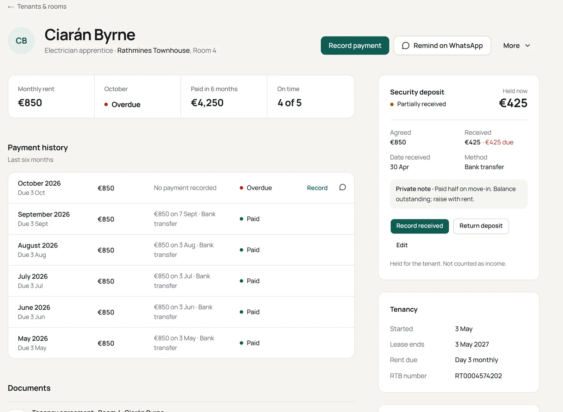Screen dimensions: 563x412
Task: Click Edit under security deposit
Action: pos(402,245)
